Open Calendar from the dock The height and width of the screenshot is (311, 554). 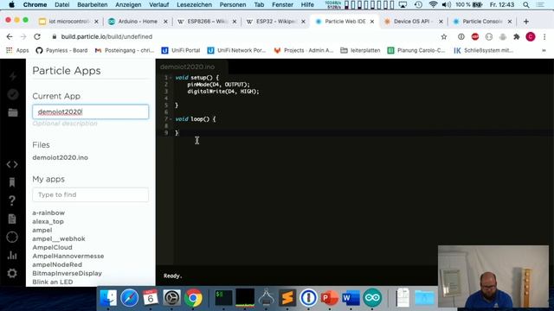coord(151,298)
